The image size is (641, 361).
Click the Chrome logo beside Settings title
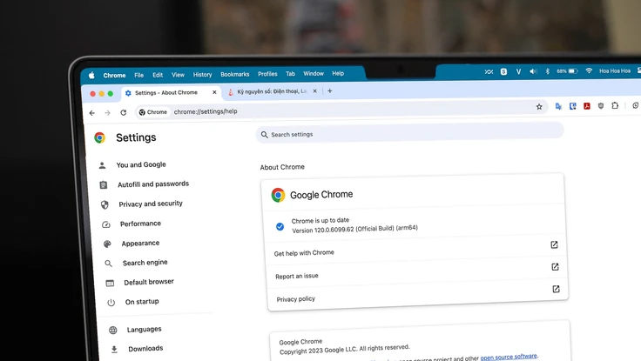pyautogui.click(x=100, y=137)
